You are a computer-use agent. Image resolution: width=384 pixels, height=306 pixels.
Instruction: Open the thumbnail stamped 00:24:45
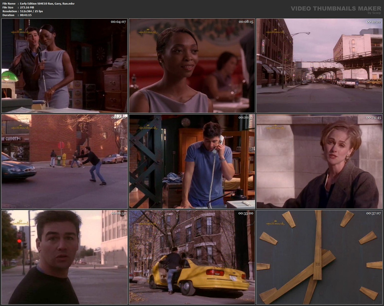pos(319,161)
